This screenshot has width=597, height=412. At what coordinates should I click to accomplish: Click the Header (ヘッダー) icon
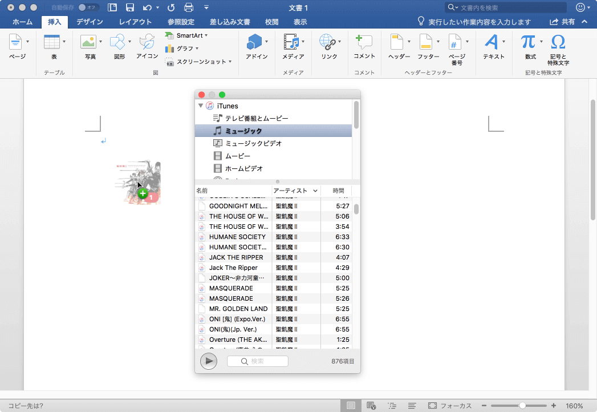[x=397, y=42]
